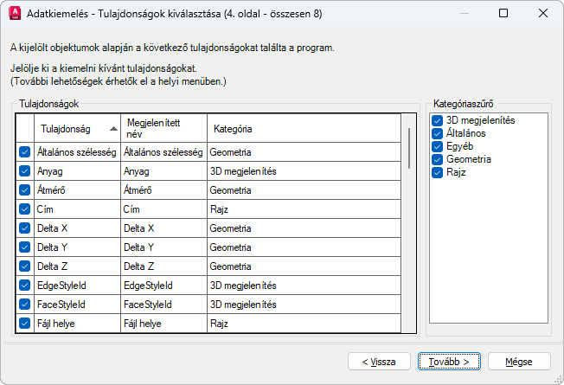Uncheck the Anyag property checkbox
564x385 pixels.
coord(24,171)
